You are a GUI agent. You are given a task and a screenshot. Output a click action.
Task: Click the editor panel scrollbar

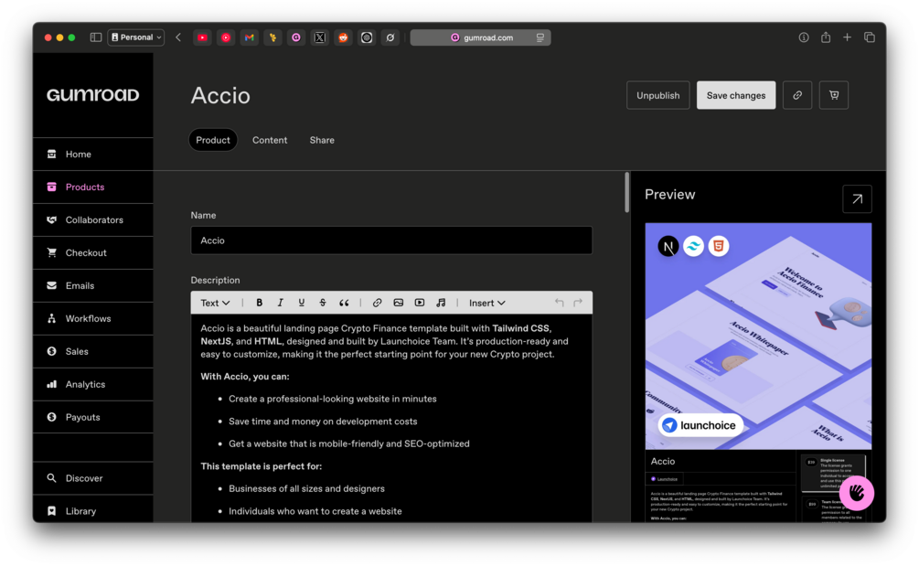click(626, 192)
